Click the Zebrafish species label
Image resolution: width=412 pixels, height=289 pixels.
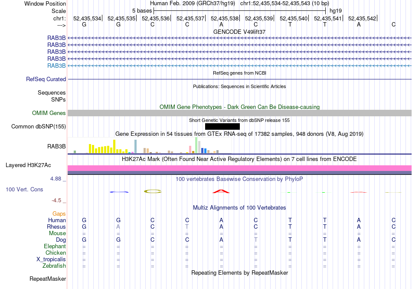pyautogui.click(x=54, y=266)
